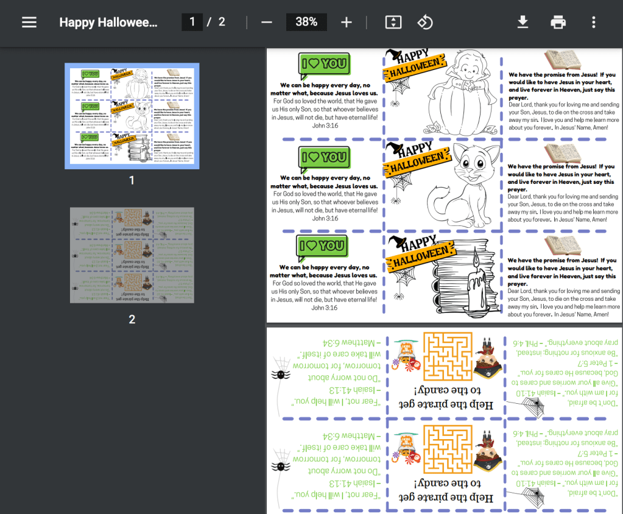Click the 38% zoom level field
623x514 pixels.
click(306, 23)
